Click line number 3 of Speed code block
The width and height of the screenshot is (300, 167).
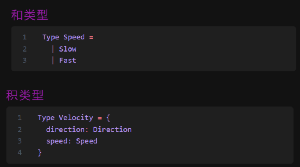click(x=25, y=61)
